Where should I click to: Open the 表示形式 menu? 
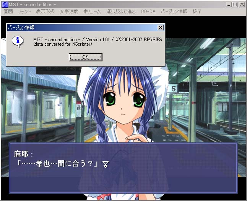[x=45, y=12]
